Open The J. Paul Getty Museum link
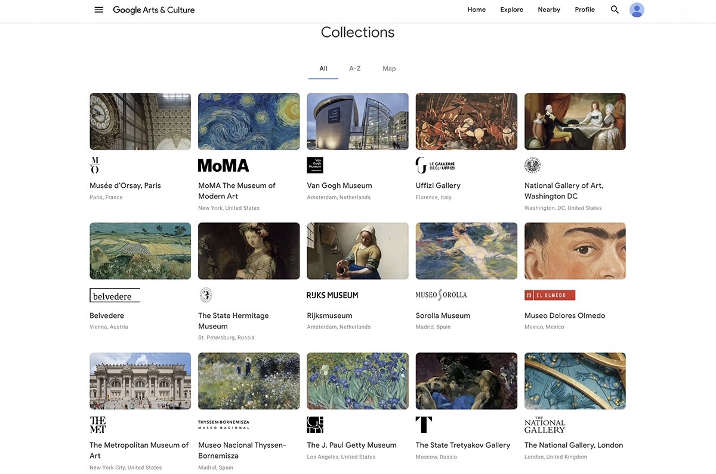Viewport: 716px width, 474px height. point(351,445)
